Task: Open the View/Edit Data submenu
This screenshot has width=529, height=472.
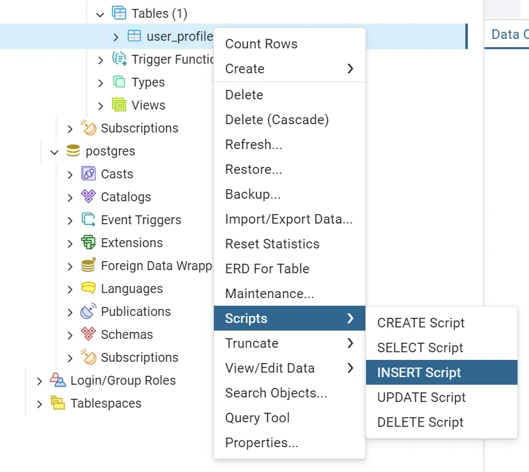Action: point(290,368)
